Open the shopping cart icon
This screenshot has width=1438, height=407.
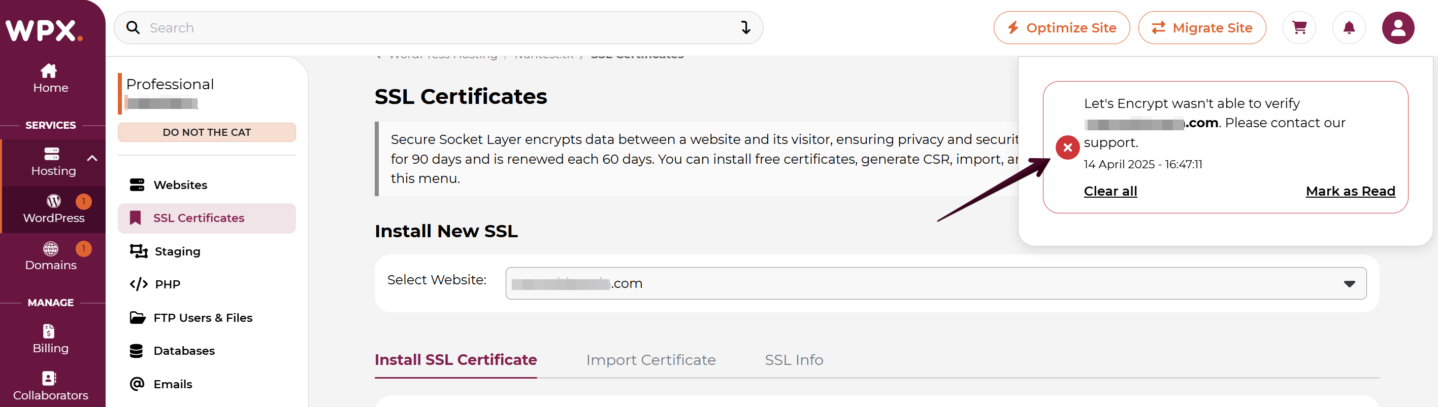point(1299,28)
